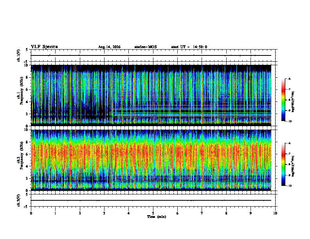Click the ch.3(V) axis label

(x=19, y=200)
